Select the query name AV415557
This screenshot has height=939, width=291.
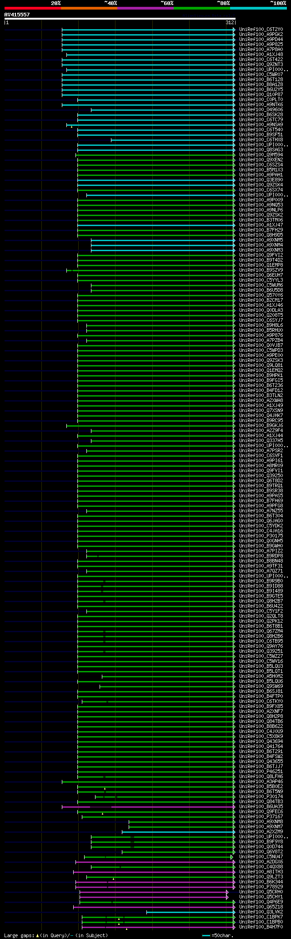point(17,15)
